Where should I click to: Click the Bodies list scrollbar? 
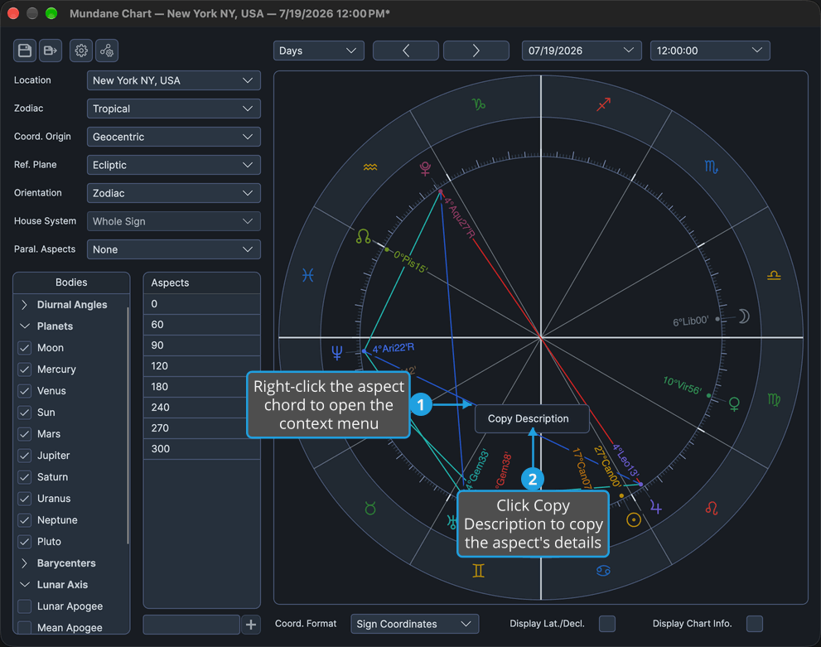pyautogui.click(x=128, y=425)
